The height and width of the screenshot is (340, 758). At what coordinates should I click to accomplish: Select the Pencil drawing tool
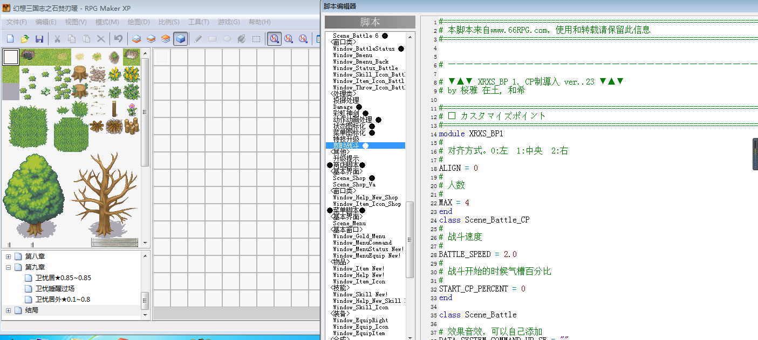coord(198,39)
